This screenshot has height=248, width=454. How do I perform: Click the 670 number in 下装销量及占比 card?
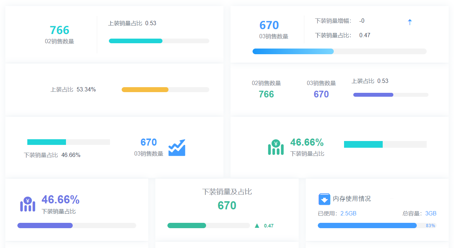pyautogui.click(x=227, y=205)
